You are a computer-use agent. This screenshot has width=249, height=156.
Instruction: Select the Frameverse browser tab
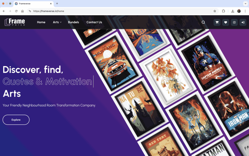coord(34,4)
